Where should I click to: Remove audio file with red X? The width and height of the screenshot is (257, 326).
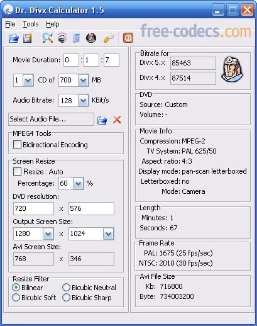[117, 120]
